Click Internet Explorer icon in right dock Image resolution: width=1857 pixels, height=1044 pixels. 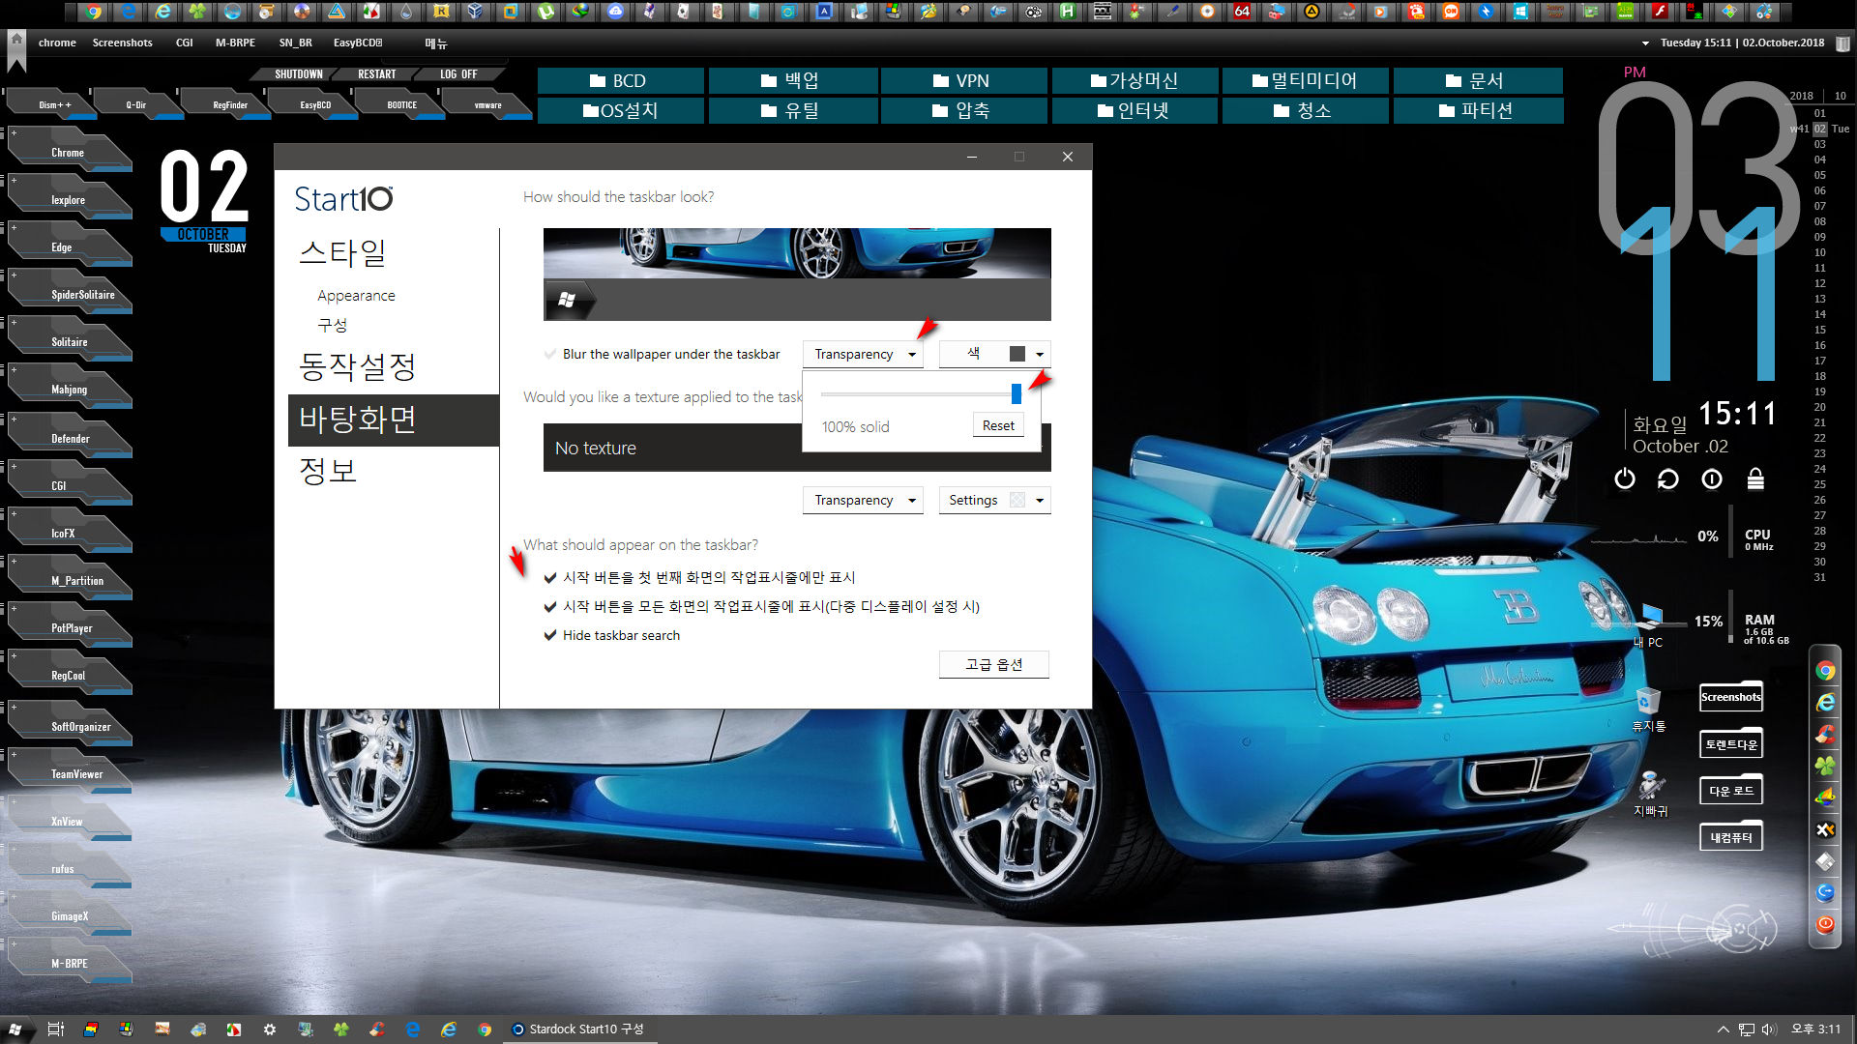(1825, 703)
